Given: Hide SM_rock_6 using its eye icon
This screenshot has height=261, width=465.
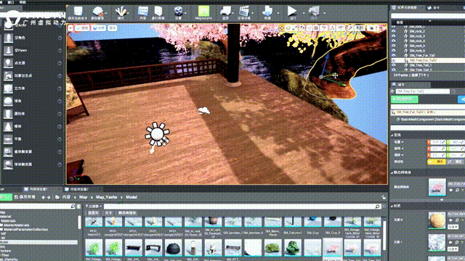Looking at the screenshot, I should tap(394, 51).
